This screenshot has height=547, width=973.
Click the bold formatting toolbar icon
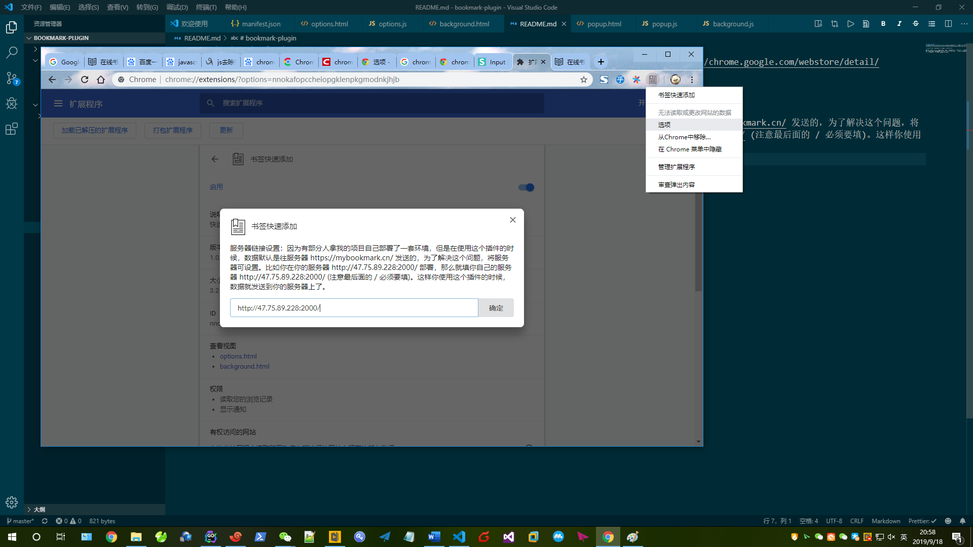tap(883, 24)
